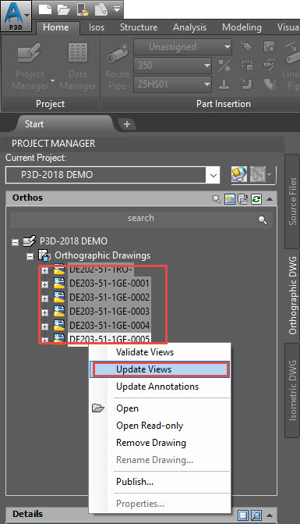Expand the DE203-51-1GE-0002 drawing node
The width and height of the screenshot is (300, 524).
(44, 298)
